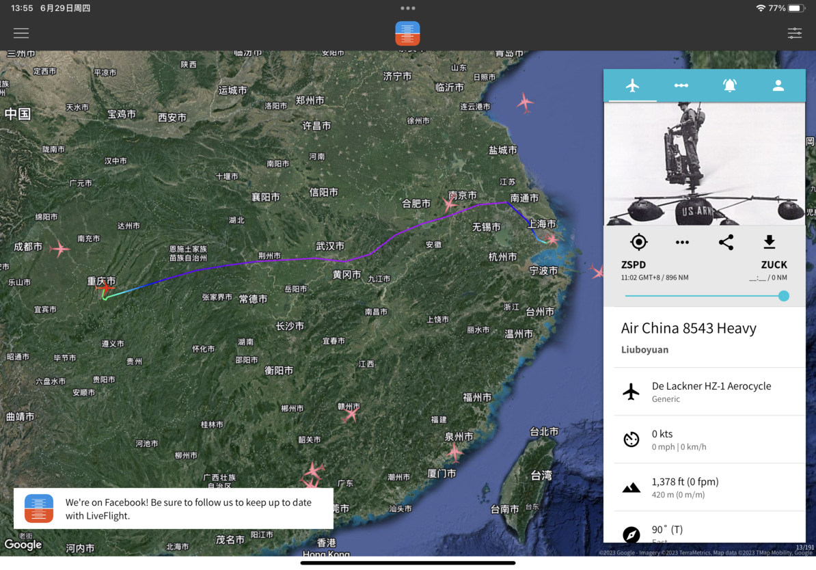816x570 pixels.
Task: Tap the 福州市 map label
Action: pos(477,397)
